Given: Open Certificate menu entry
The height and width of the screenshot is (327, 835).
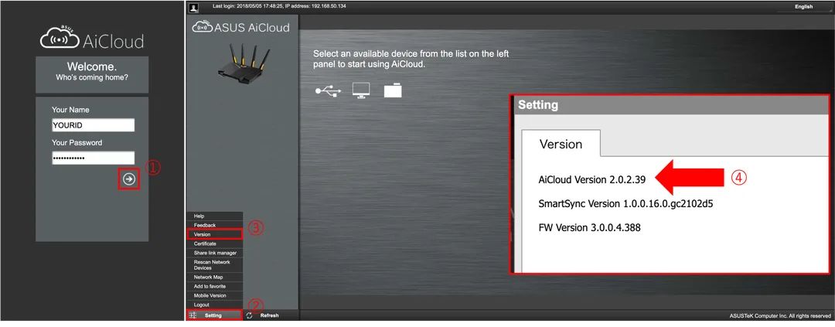Looking at the screenshot, I should (x=215, y=244).
